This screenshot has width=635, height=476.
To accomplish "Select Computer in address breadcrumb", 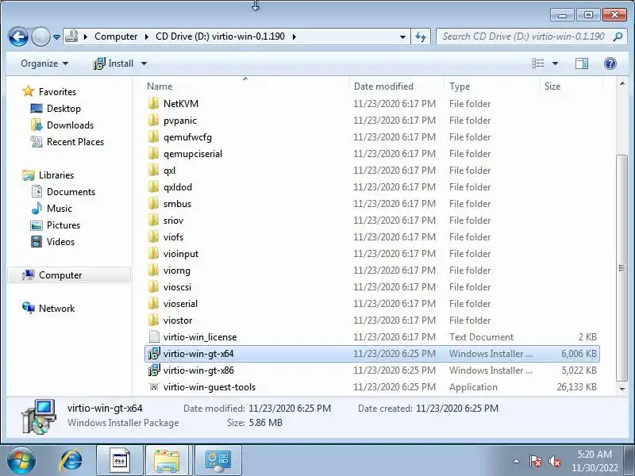I will (x=116, y=36).
